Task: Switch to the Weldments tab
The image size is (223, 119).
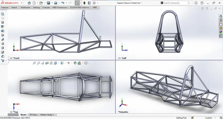Action: (26, 8)
